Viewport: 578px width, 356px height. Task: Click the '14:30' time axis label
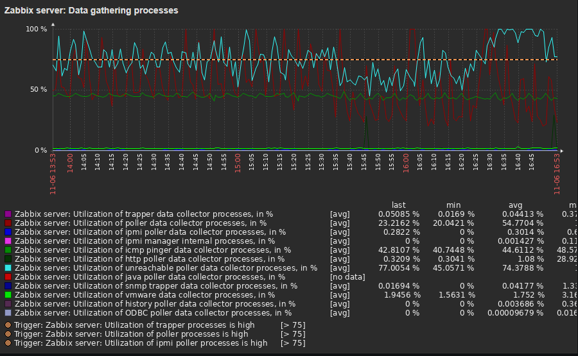tap(153, 162)
